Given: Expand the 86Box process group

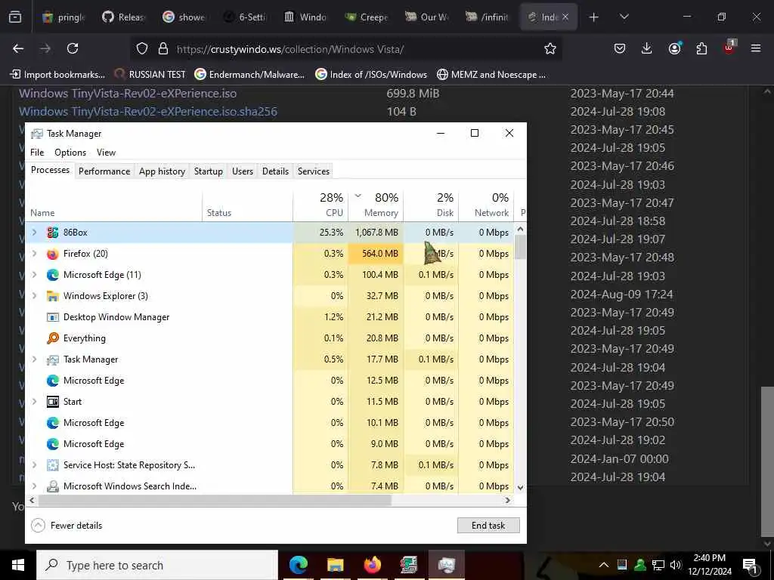Looking at the screenshot, I should pyautogui.click(x=35, y=233).
